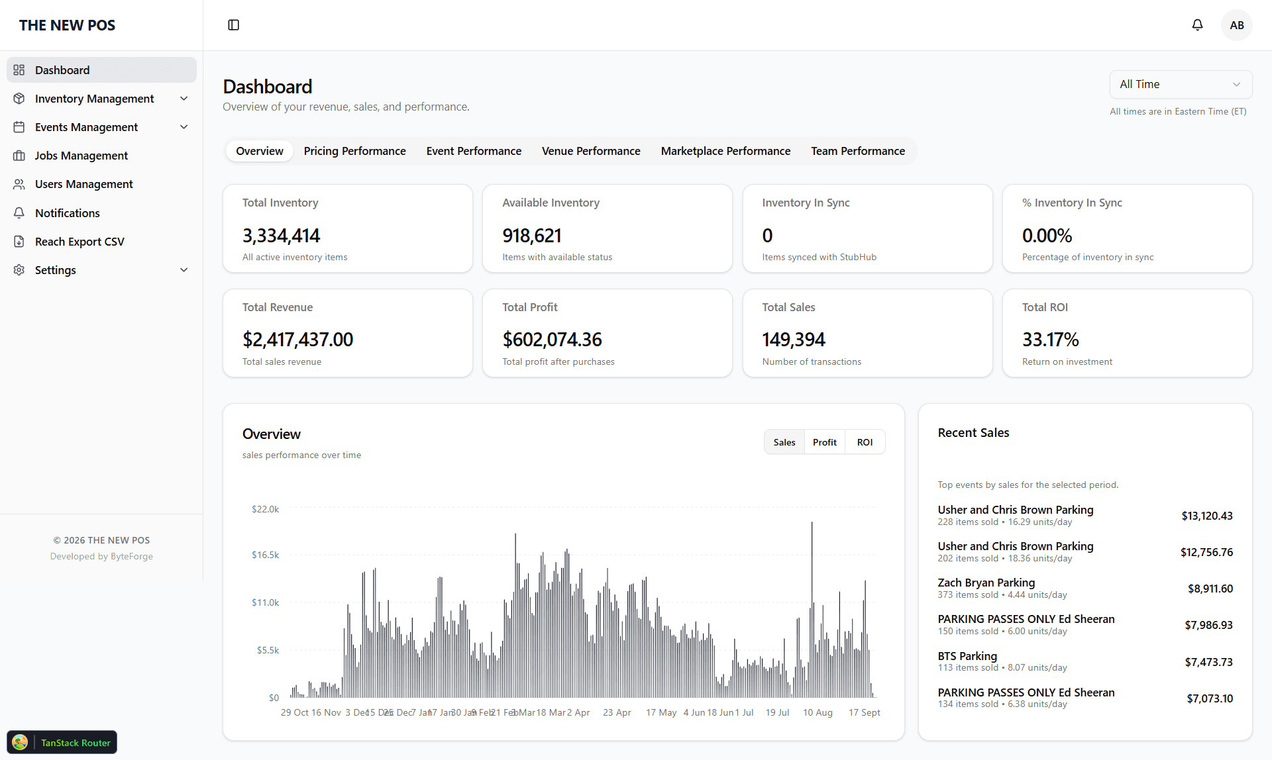Click the $22.0k chart axis label
This screenshot has height=760, width=1272.
pyautogui.click(x=265, y=509)
